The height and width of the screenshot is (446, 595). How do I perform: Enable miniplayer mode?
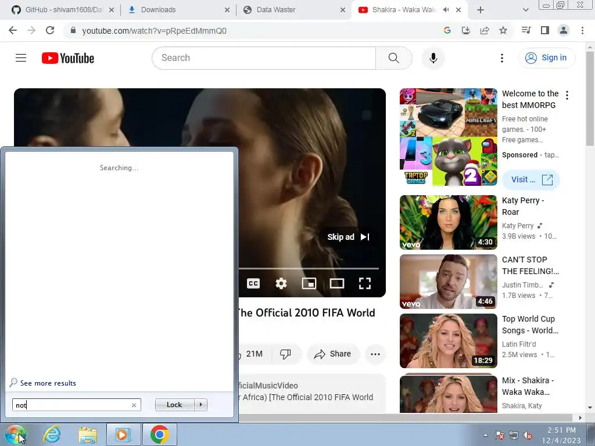click(x=309, y=283)
